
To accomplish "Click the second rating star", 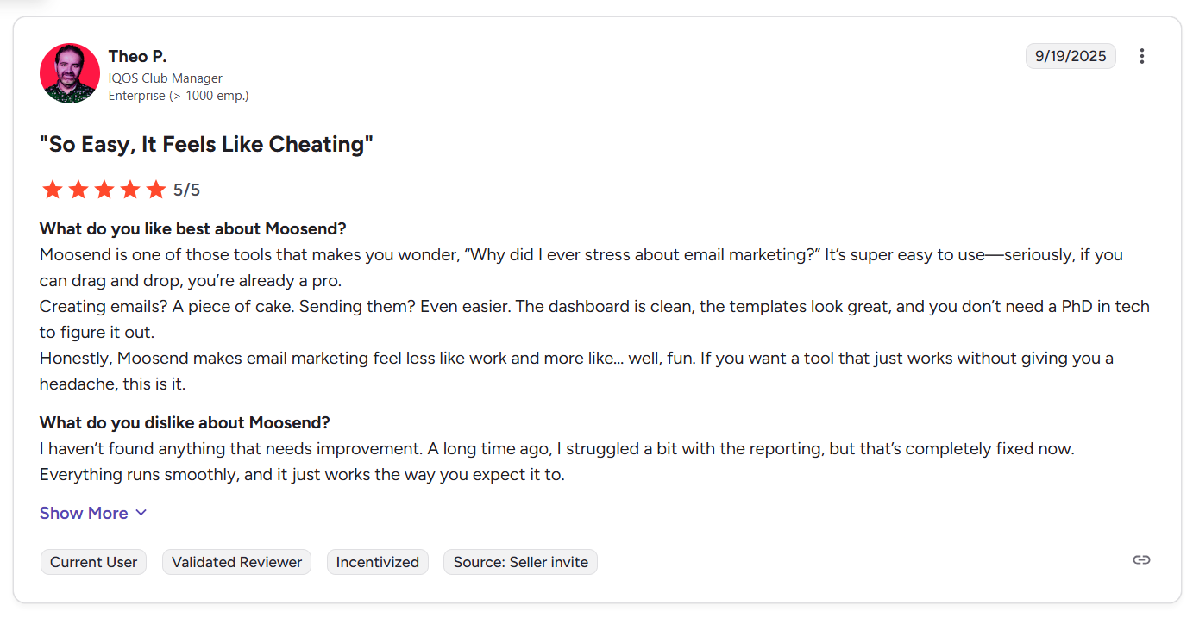I will point(78,190).
